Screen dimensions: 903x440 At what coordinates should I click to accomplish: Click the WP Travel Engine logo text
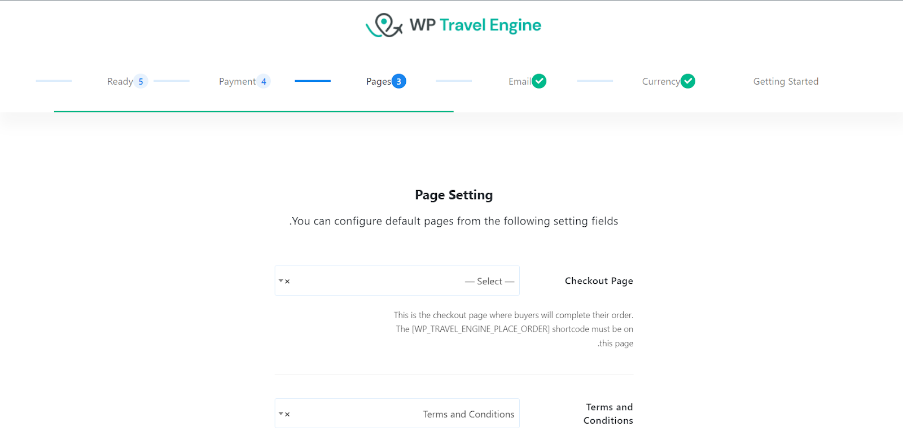475,25
